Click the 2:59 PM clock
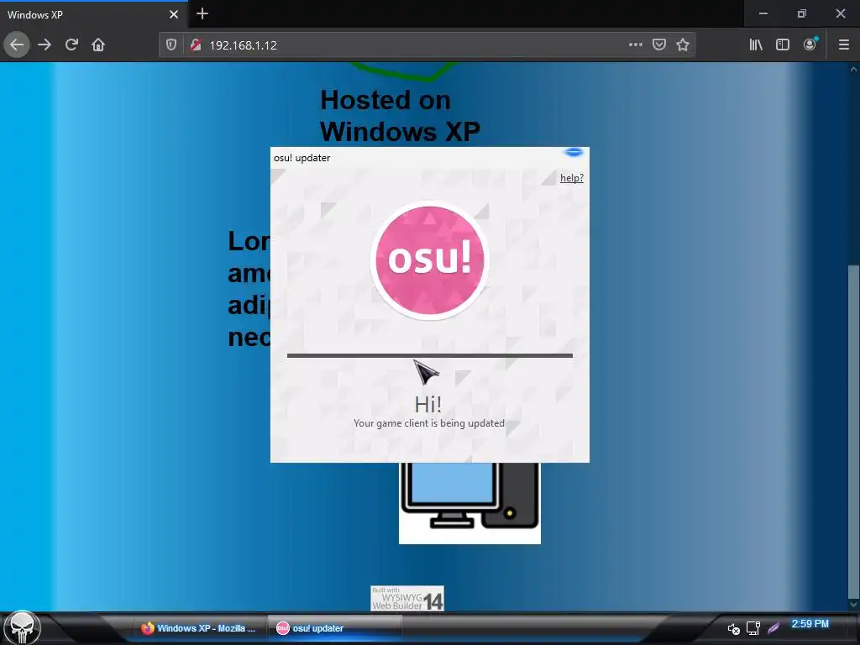 click(x=810, y=624)
